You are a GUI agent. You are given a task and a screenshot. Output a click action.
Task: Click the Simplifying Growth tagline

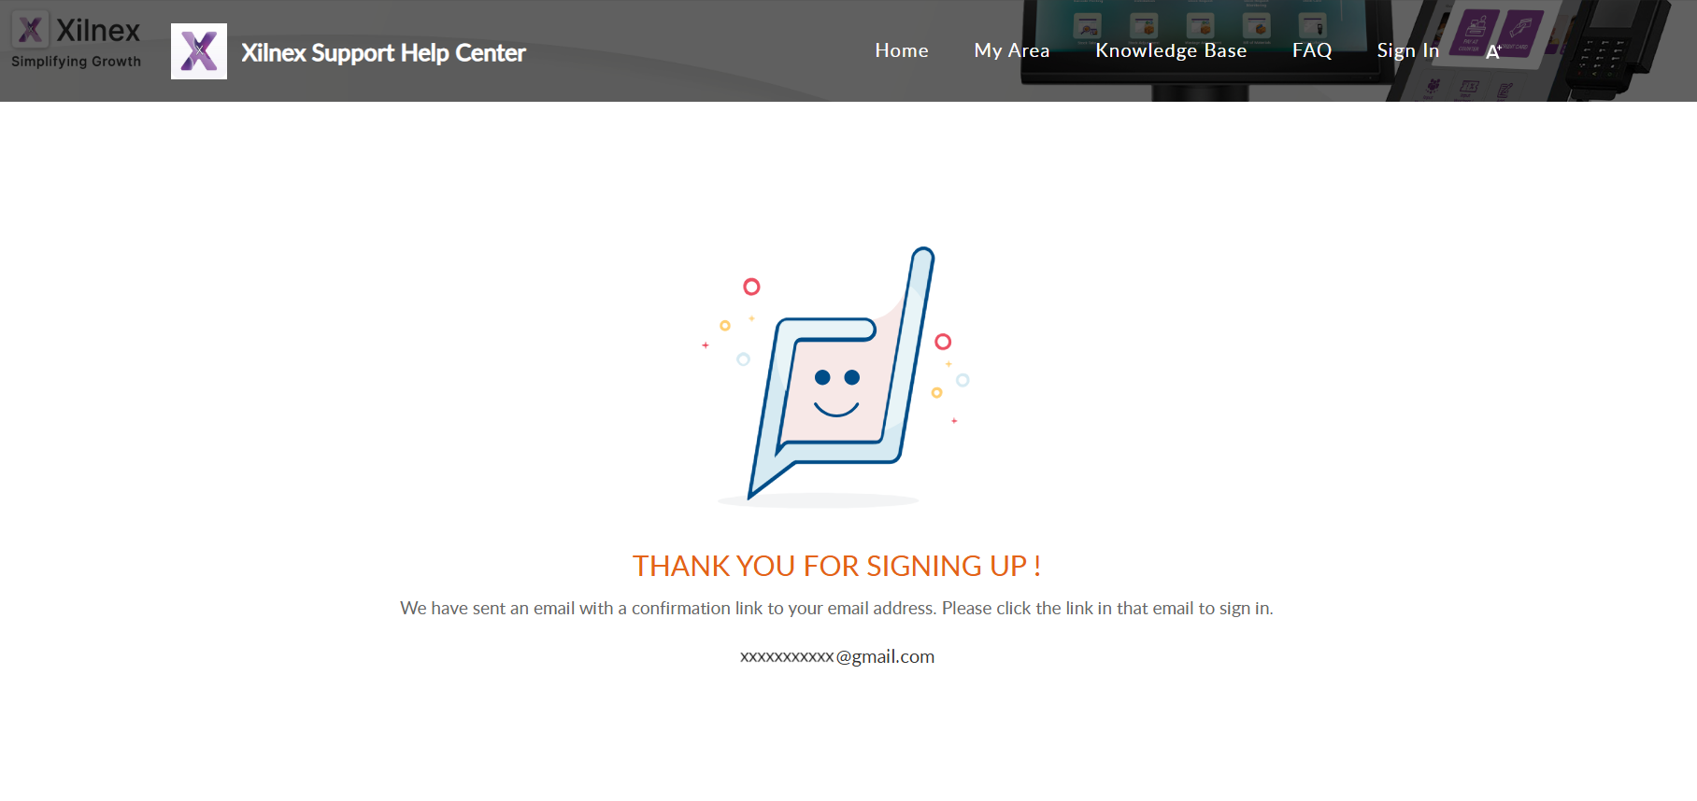[x=76, y=62]
